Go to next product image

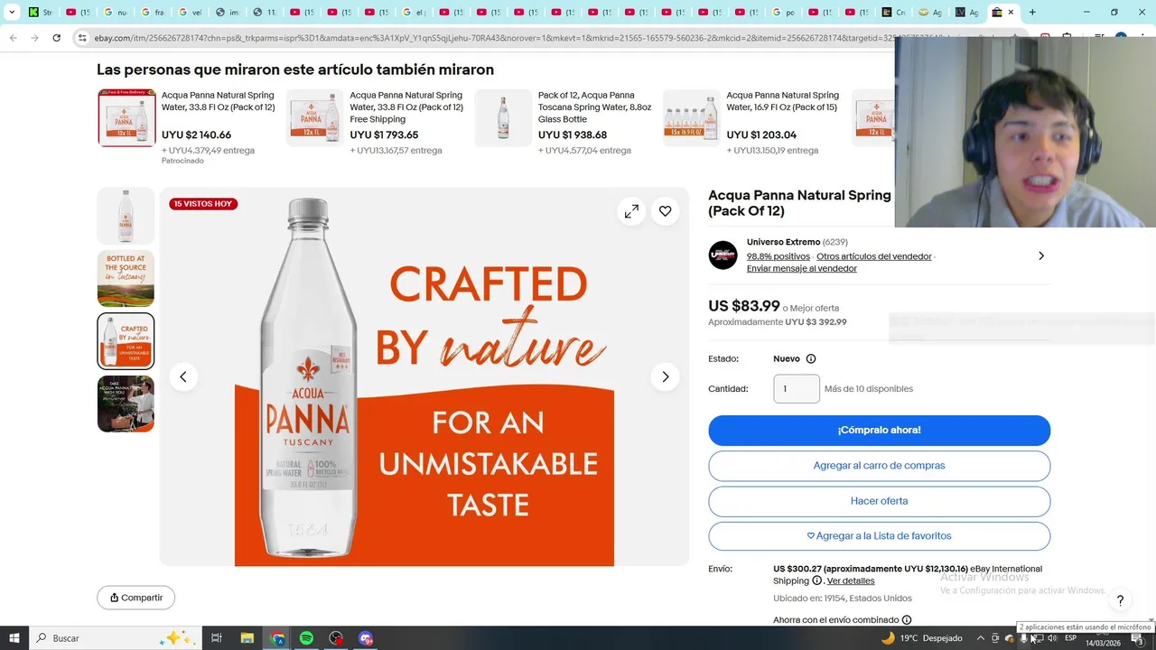pos(665,376)
